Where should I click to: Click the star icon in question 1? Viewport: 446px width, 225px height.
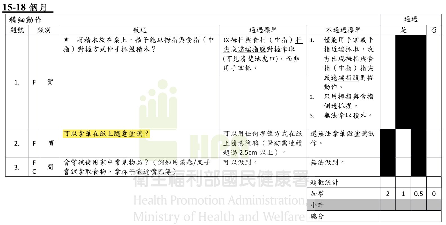66,40
